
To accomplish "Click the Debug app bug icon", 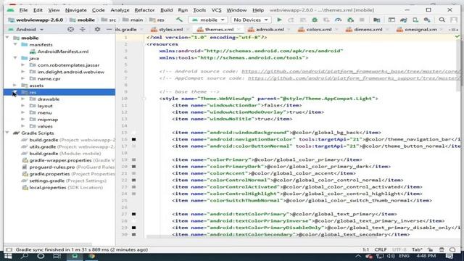I will tap(315, 20).
